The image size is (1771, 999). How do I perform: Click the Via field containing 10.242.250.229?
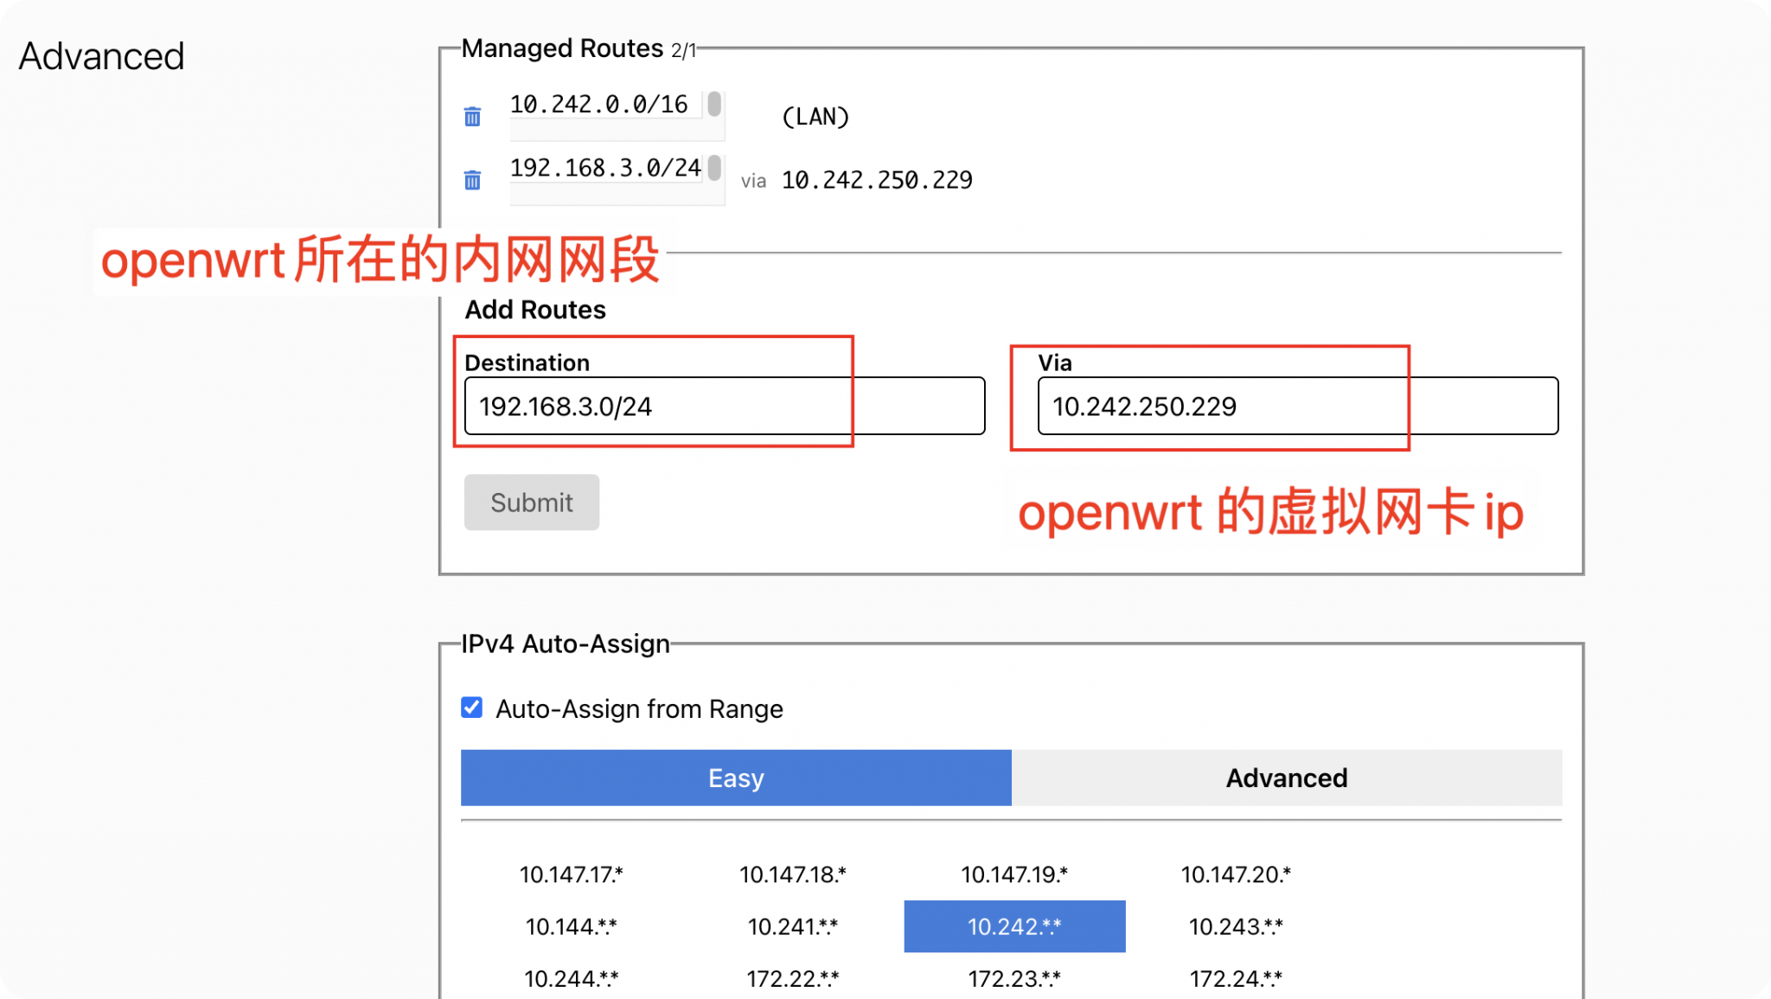(x=1297, y=406)
